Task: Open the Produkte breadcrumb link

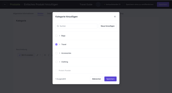Action: point(15,4)
